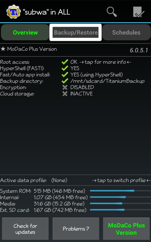
Task: Switch to the Overview tab
Action: [25, 32]
